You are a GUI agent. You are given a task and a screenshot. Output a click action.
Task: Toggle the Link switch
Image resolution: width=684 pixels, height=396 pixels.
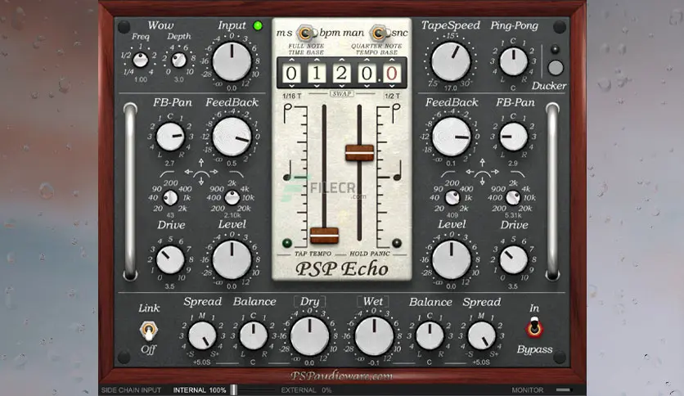click(148, 331)
